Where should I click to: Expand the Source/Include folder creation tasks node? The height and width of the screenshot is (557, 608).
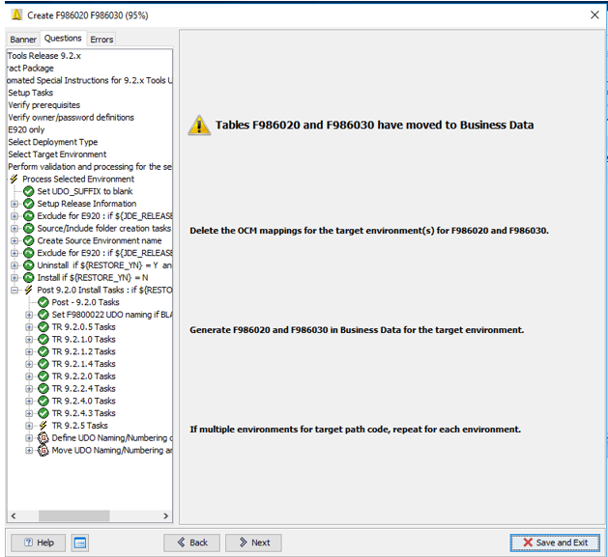click(14, 229)
